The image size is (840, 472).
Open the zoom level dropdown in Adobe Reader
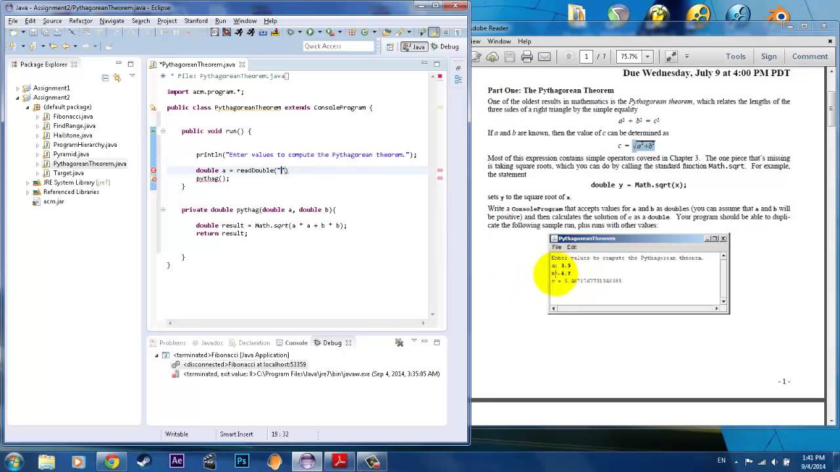tap(647, 57)
